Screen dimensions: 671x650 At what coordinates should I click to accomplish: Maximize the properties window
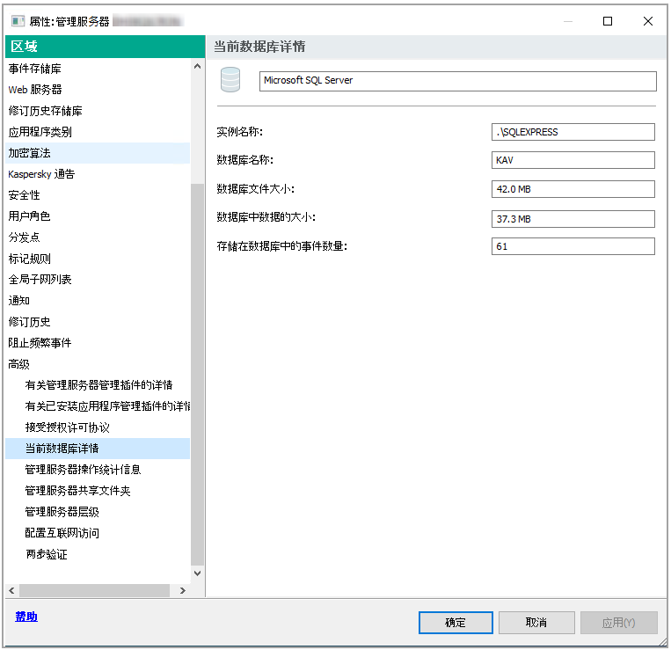pos(607,21)
